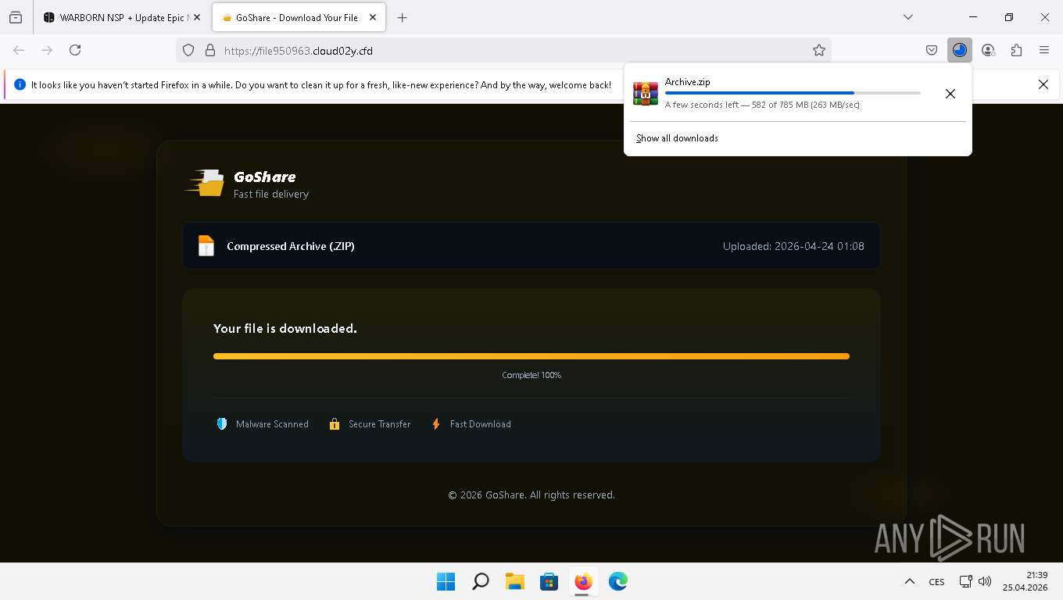Click the Uploaded date text
Viewport: 1063px width, 600px height.
tap(793, 246)
